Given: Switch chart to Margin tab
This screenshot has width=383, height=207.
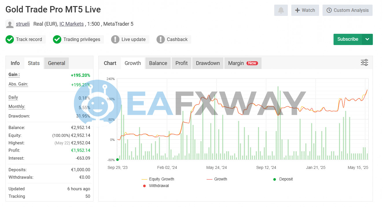Looking at the screenshot, I should [x=243, y=63].
